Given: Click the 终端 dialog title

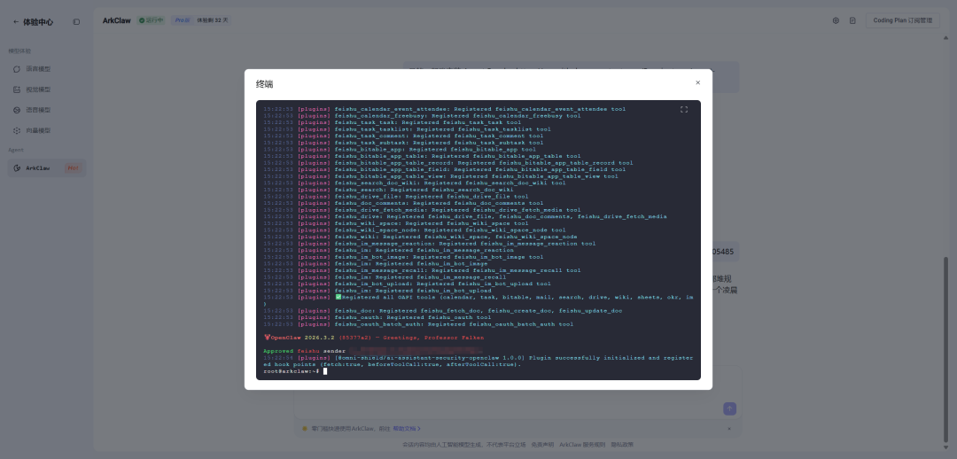Looking at the screenshot, I should tap(264, 84).
